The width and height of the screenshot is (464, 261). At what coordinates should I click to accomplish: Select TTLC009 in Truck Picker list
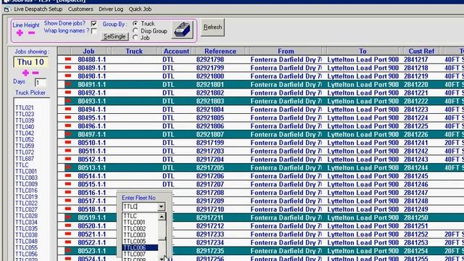(x=26, y=184)
